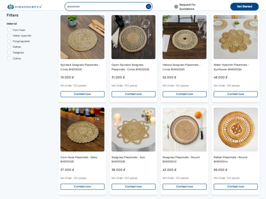
Task: Click the search magnifier icon
Action: (x=148, y=6)
